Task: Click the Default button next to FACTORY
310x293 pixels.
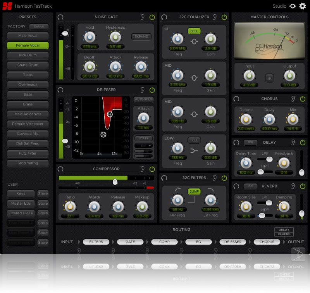Action: pos(39,27)
